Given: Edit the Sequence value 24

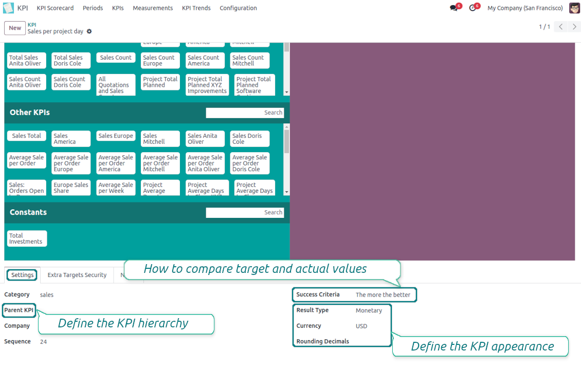Looking at the screenshot, I should click(43, 342).
